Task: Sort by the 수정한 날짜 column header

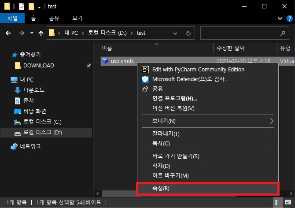Action: [x=230, y=48]
